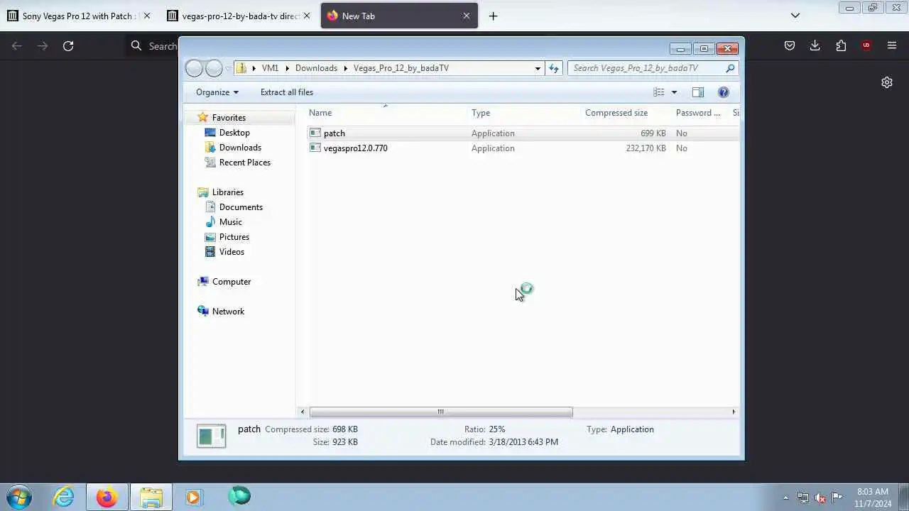Open Desktop in Favorites
909x511 pixels.
pos(234,133)
